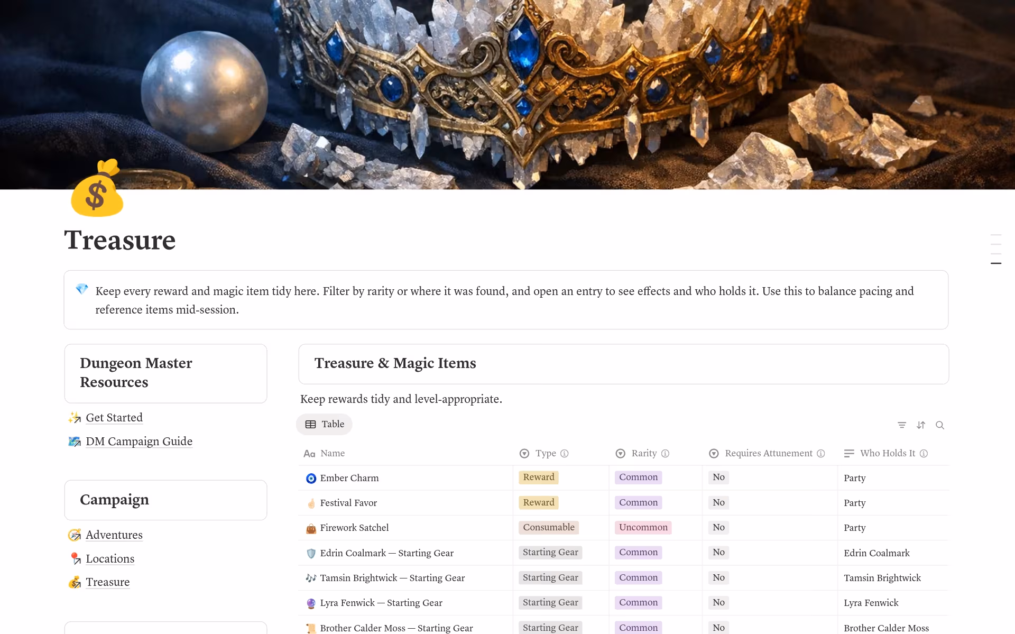Image resolution: width=1015 pixels, height=634 pixels.
Task: Open the Requires Attunement column menu
Action: (x=768, y=453)
